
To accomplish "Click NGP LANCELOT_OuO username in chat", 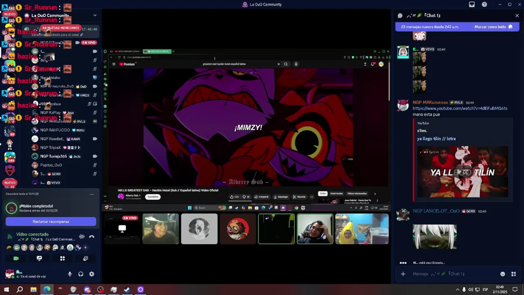I will coord(436,211).
